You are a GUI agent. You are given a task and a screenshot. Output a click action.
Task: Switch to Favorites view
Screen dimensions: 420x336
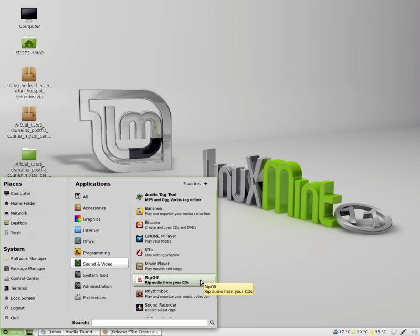coord(195,184)
